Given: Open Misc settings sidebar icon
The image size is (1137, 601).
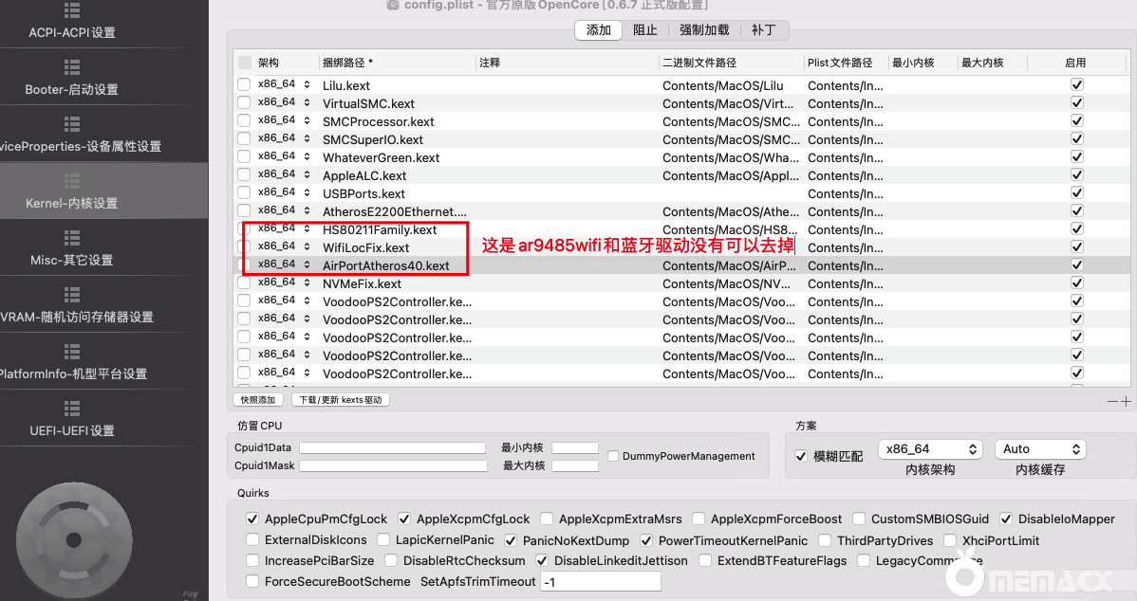Looking at the screenshot, I should tap(72, 238).
